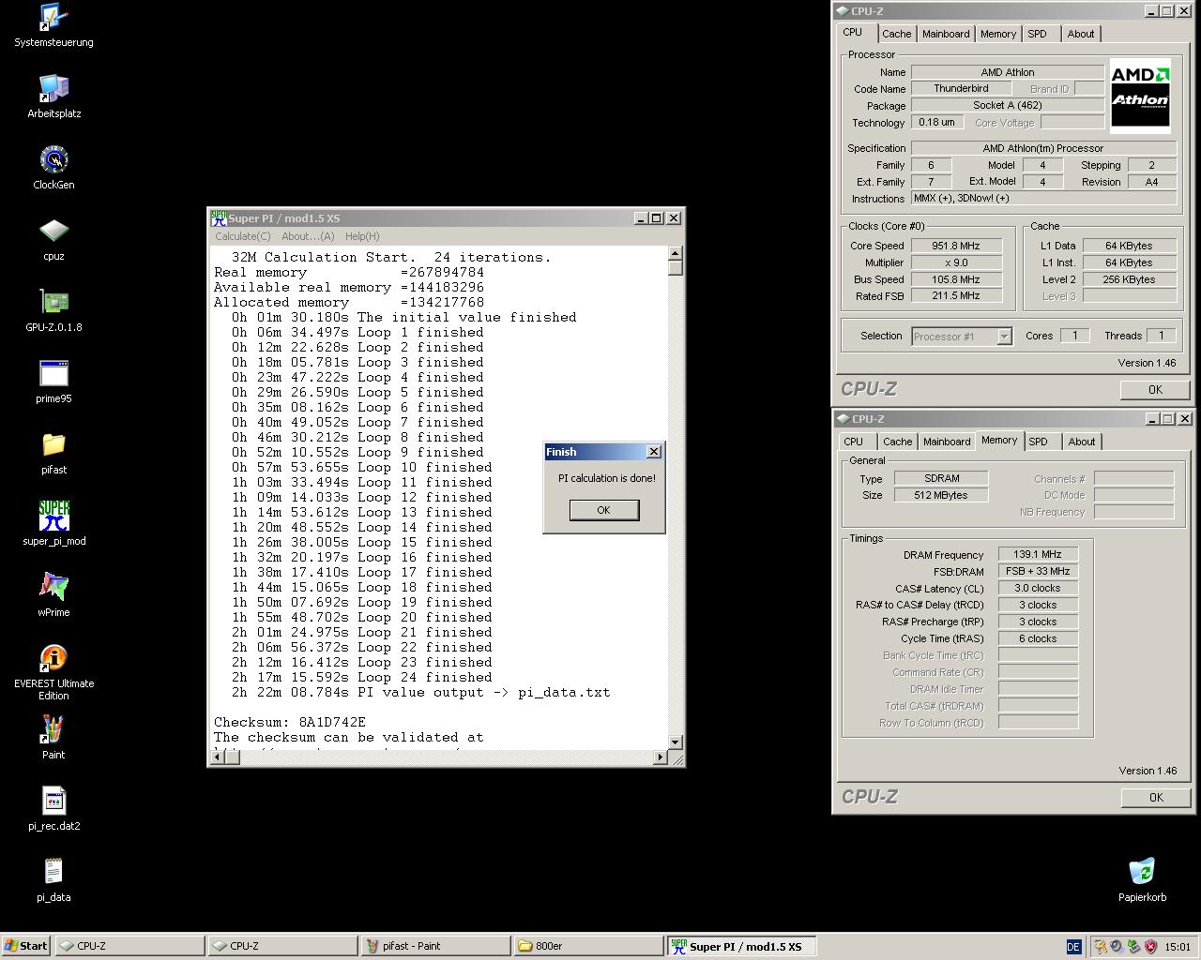Open the Start menu

(x=26, y=946)
